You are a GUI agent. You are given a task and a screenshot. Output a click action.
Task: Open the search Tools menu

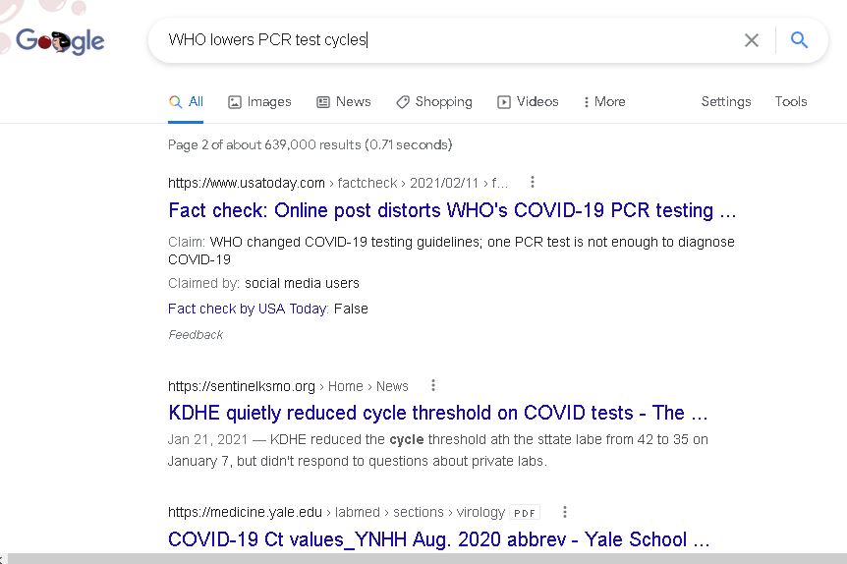click(791, 101)
